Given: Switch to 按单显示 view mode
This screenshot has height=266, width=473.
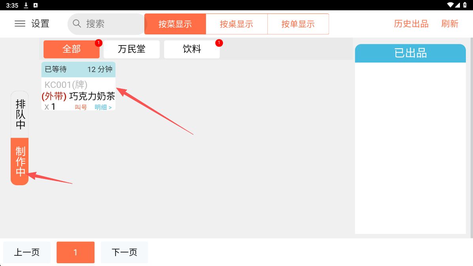Looking at the screenshot, I should pyautogui.click(x=298, y=24).
